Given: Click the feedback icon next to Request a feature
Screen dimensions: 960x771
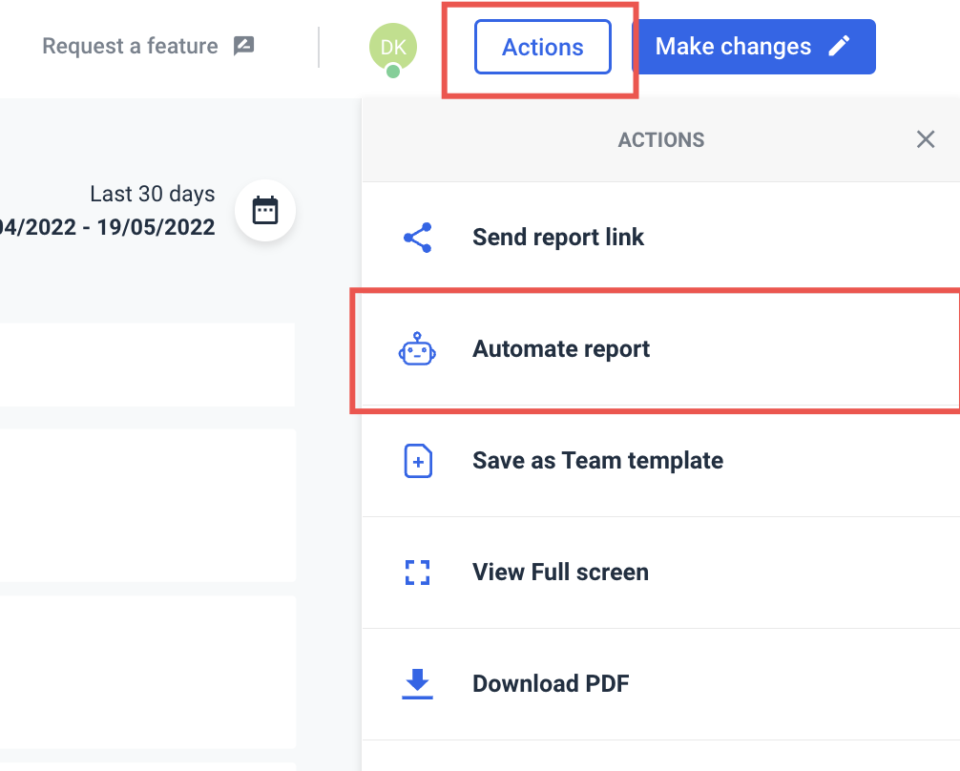Looking at the screenshot, I should pyautogui.click(x=245, y=44).
